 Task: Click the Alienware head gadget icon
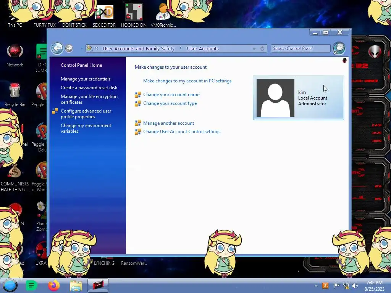coord(375,52)
